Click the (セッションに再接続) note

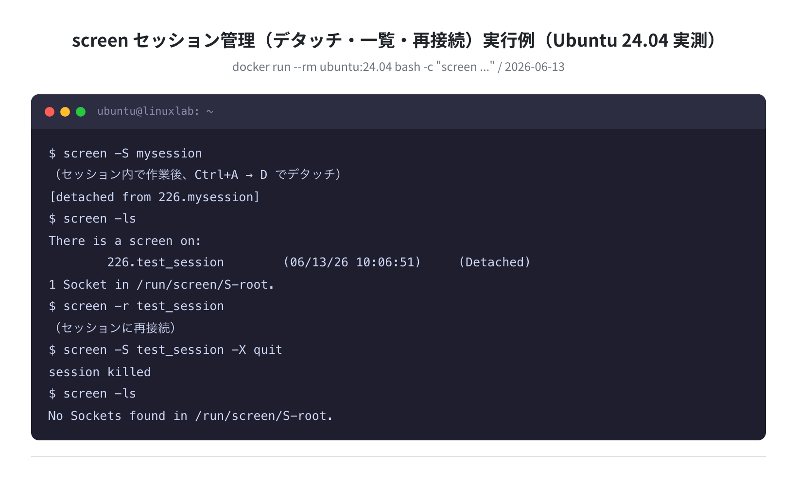(x=115, y=328)
